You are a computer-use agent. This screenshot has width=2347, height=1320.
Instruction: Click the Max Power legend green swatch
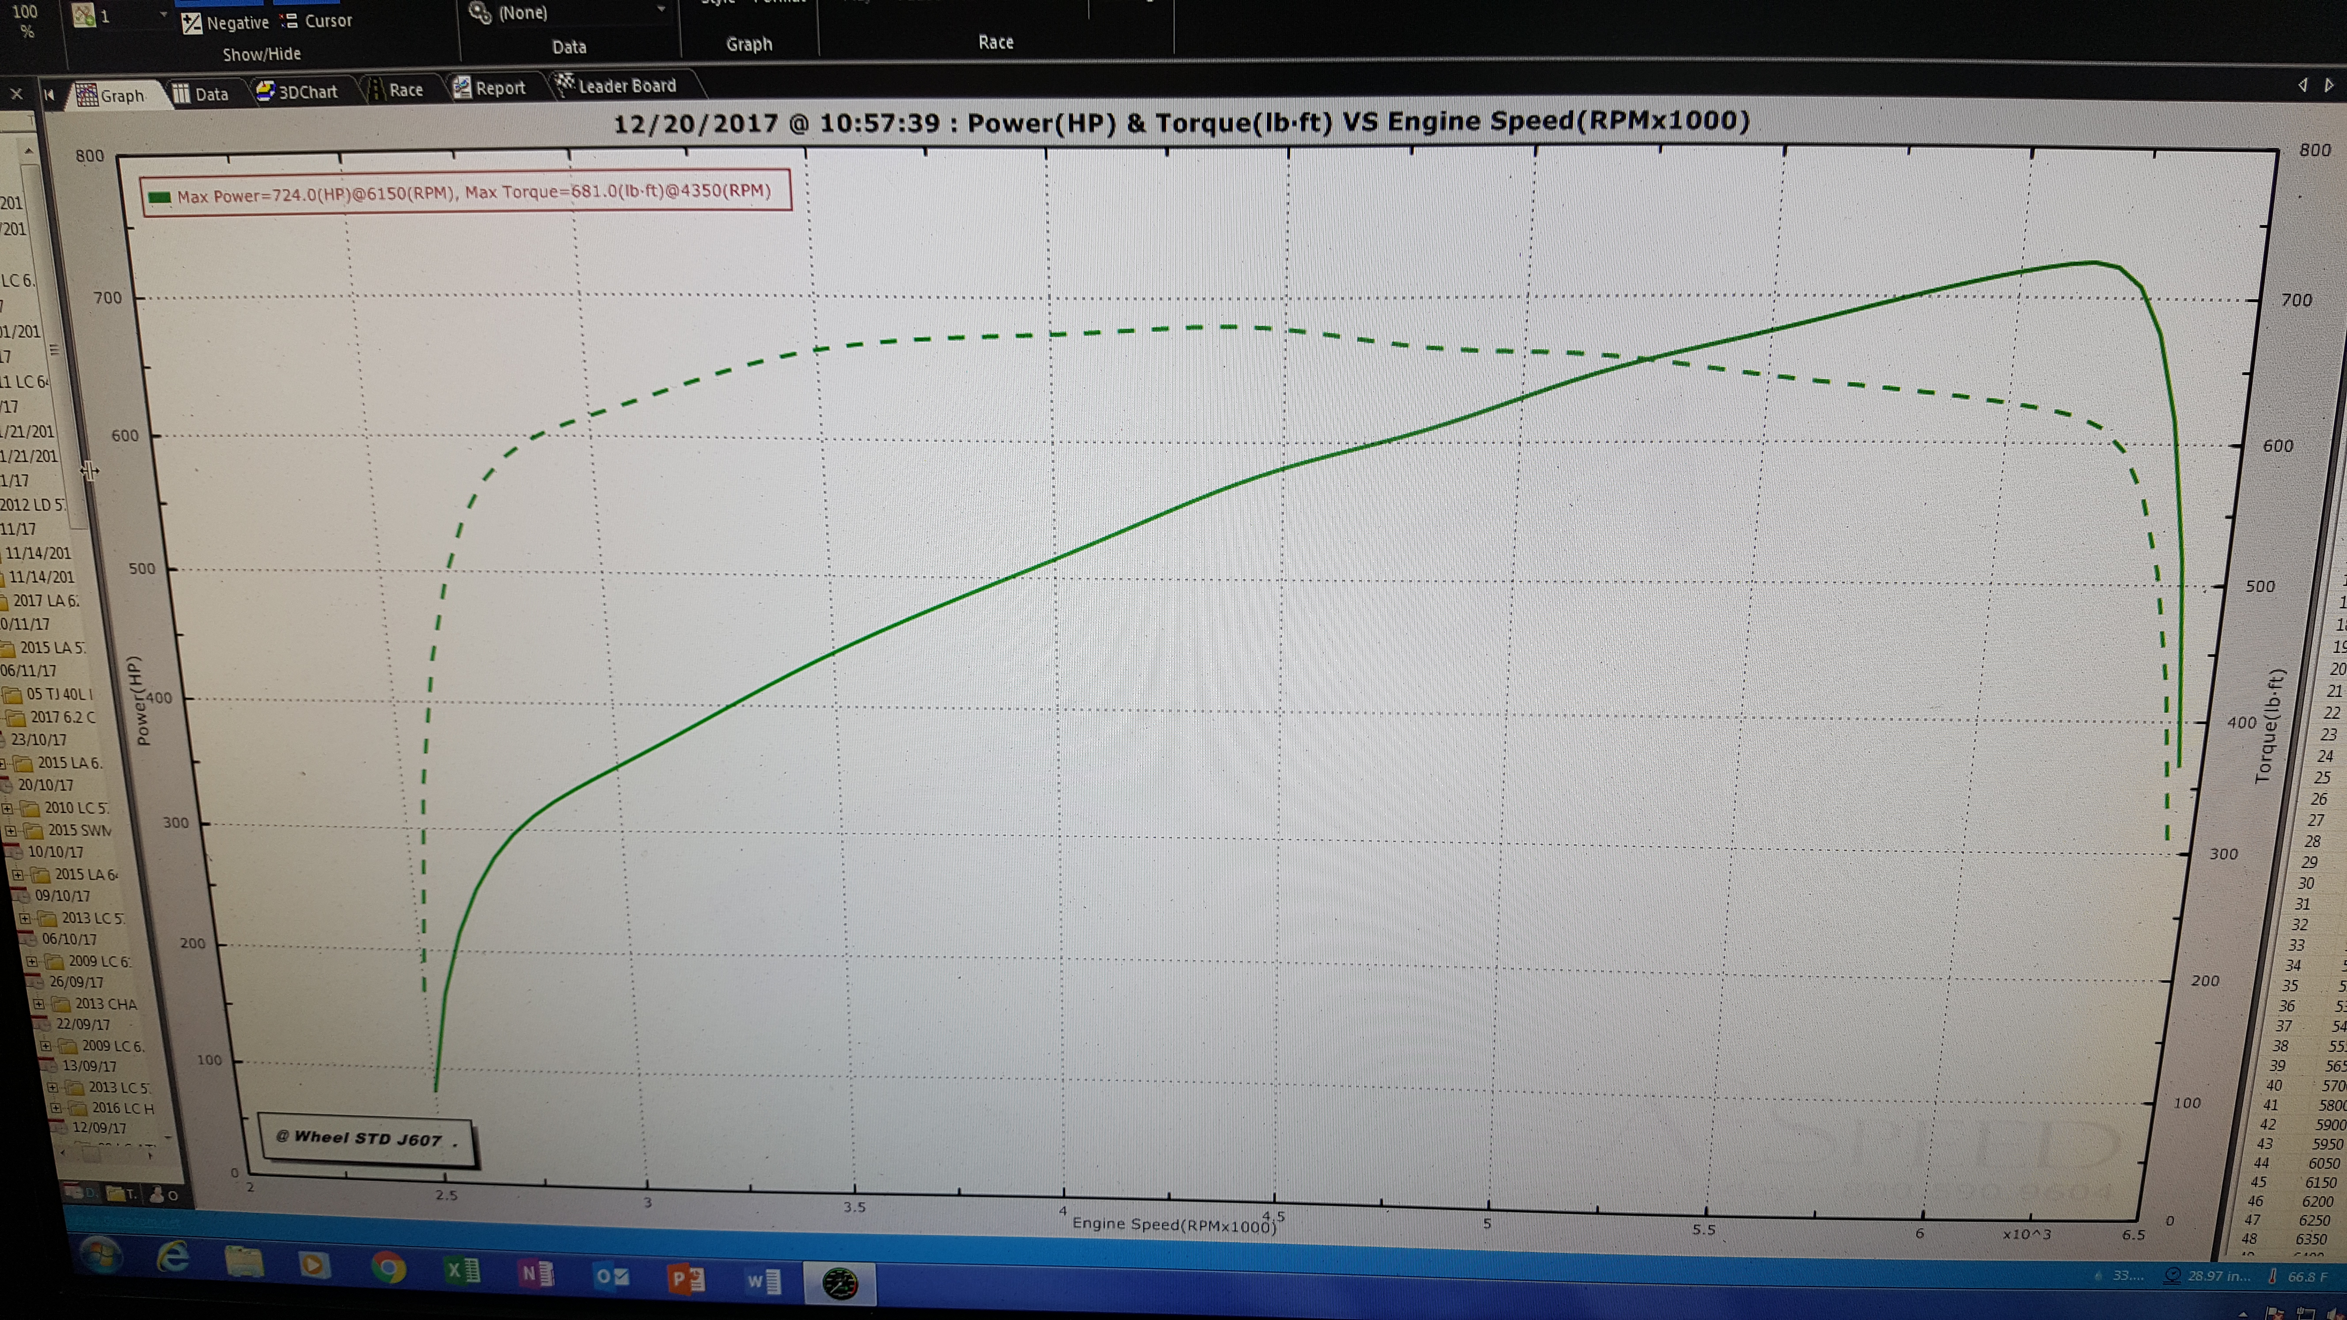(x=160, y=197)
